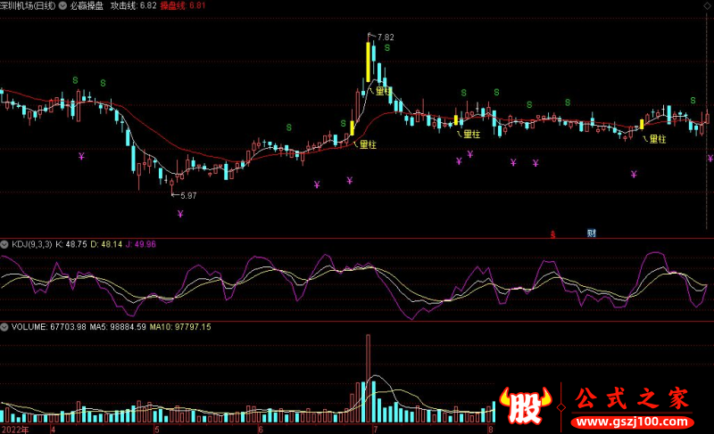The width and height of the screenshot is (714, 434).
Task: Click the magenta ¥ marker below 5.97 low
Action: coord(180,214)
